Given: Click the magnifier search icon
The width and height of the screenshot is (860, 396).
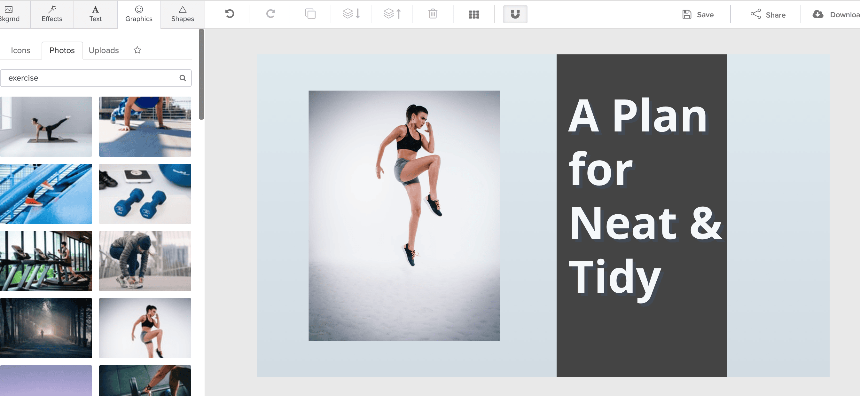Looking at the screenshot, I should click(183, 78).
